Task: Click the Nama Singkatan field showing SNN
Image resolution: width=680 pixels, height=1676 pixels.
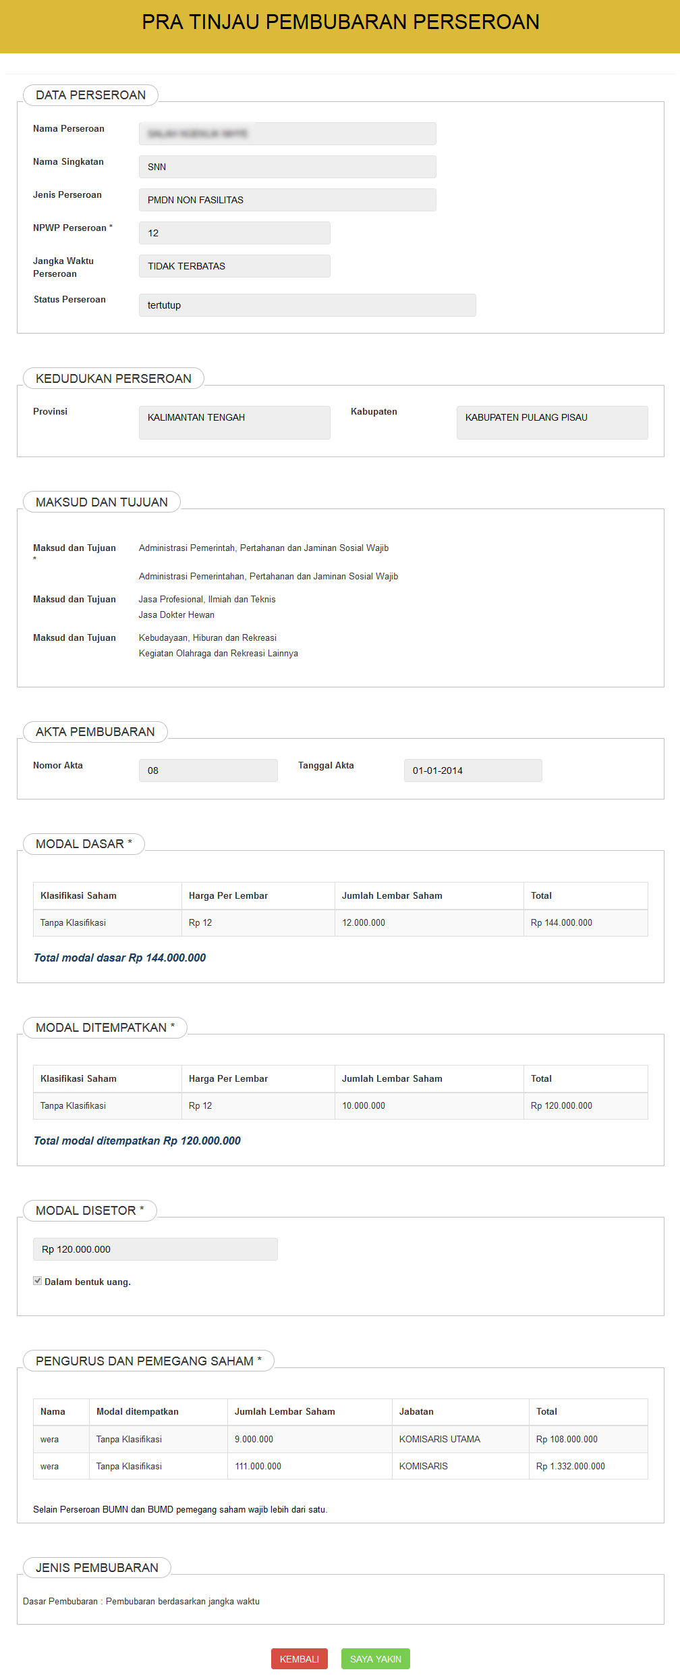Action: point(287,167)
